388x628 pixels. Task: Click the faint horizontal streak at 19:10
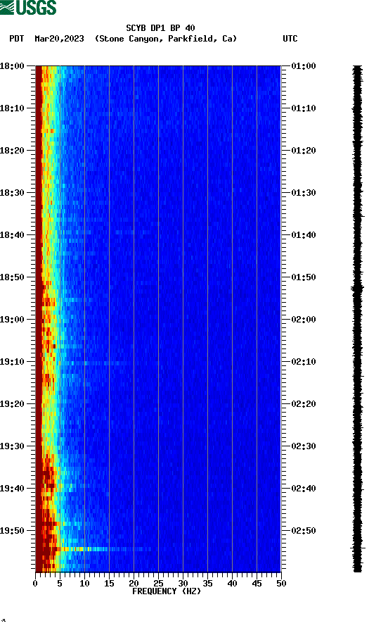click(x=94, y=363)
